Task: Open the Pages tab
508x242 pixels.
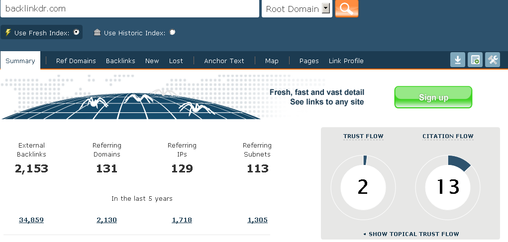Action: coord(309,61)
